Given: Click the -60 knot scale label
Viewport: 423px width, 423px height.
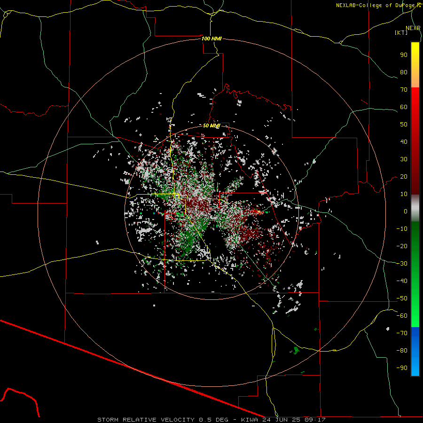Looking at the screenshot, I should pyautogui.click(x=402, y=316).
